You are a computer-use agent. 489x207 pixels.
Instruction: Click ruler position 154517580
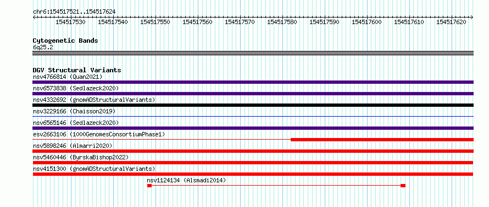pos(282,22)
